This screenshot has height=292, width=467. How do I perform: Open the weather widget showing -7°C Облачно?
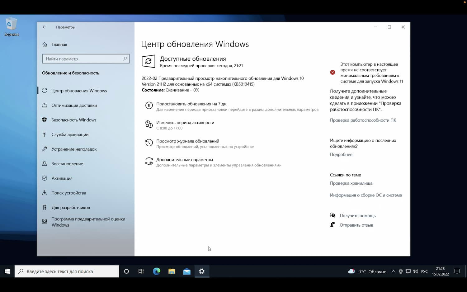pos(367,271)
